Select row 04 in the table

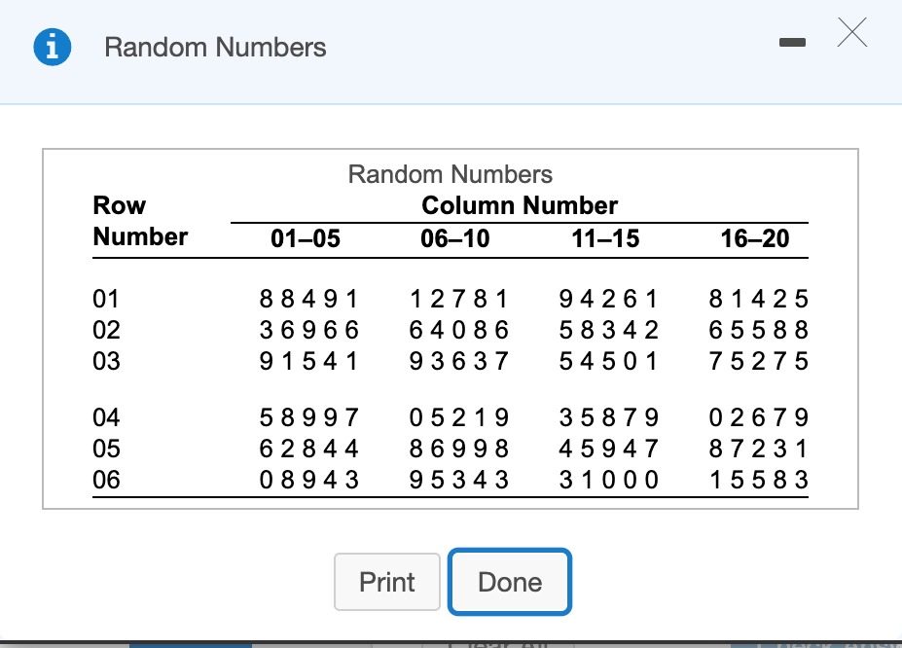tap(107, 417)
